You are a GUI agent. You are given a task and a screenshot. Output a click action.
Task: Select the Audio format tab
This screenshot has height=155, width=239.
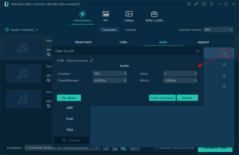click(163, 42)
